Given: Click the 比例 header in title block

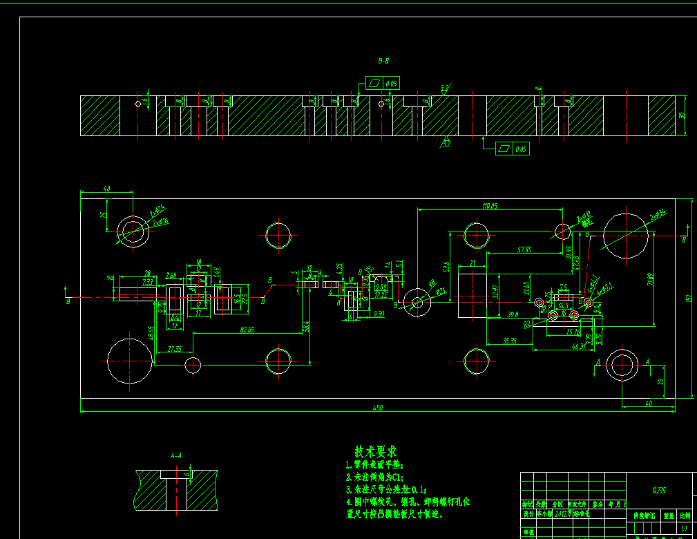Looking at the screenshot, I should tap(685, 516).
